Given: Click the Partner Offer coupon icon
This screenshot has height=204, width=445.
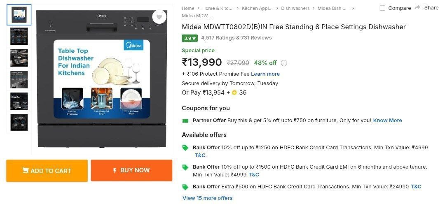Looking at the screenshot, I should pyautogui.click(x=185, y=121).
